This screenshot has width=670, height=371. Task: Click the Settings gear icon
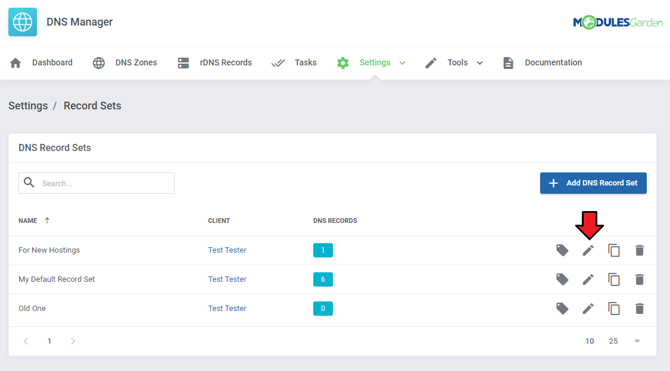(x=342, y=62)
